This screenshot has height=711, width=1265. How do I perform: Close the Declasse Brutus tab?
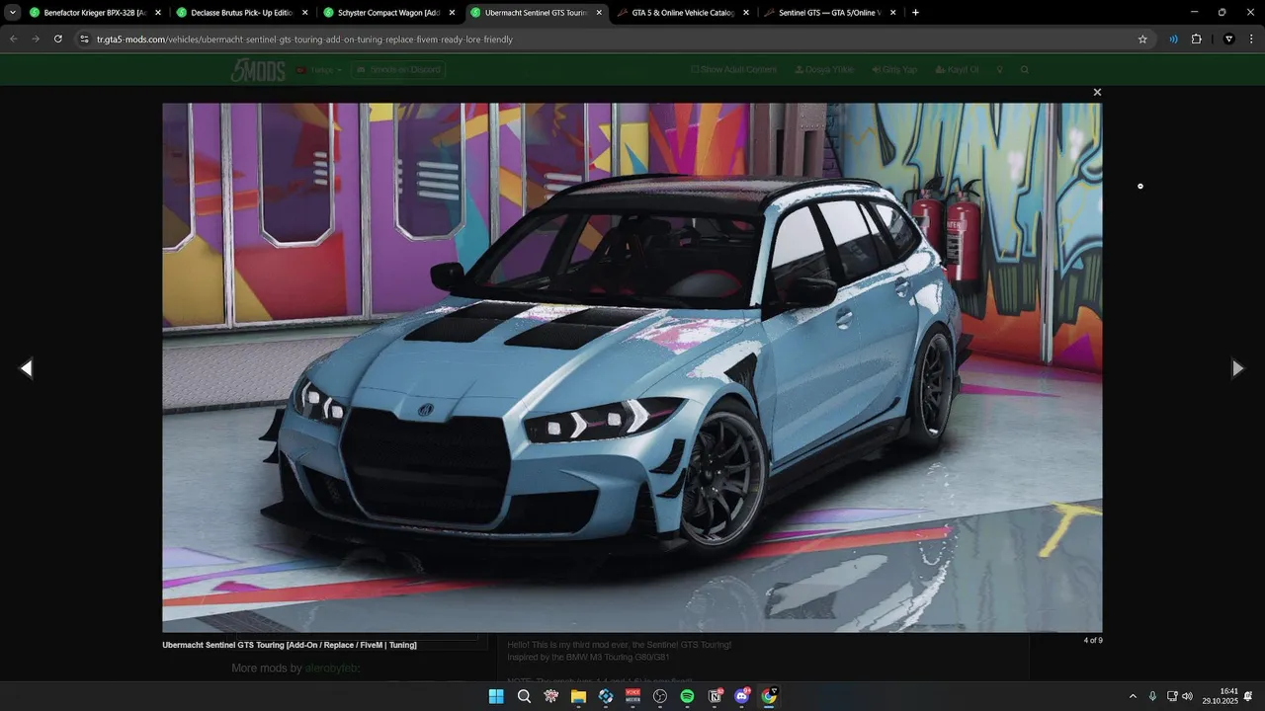click(304, 13)
